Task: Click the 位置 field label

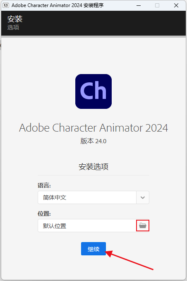Action: point(44,214)
